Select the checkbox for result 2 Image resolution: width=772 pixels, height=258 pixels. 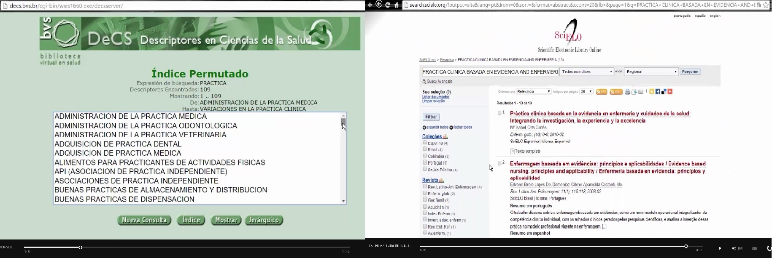(x=499, y=163)
